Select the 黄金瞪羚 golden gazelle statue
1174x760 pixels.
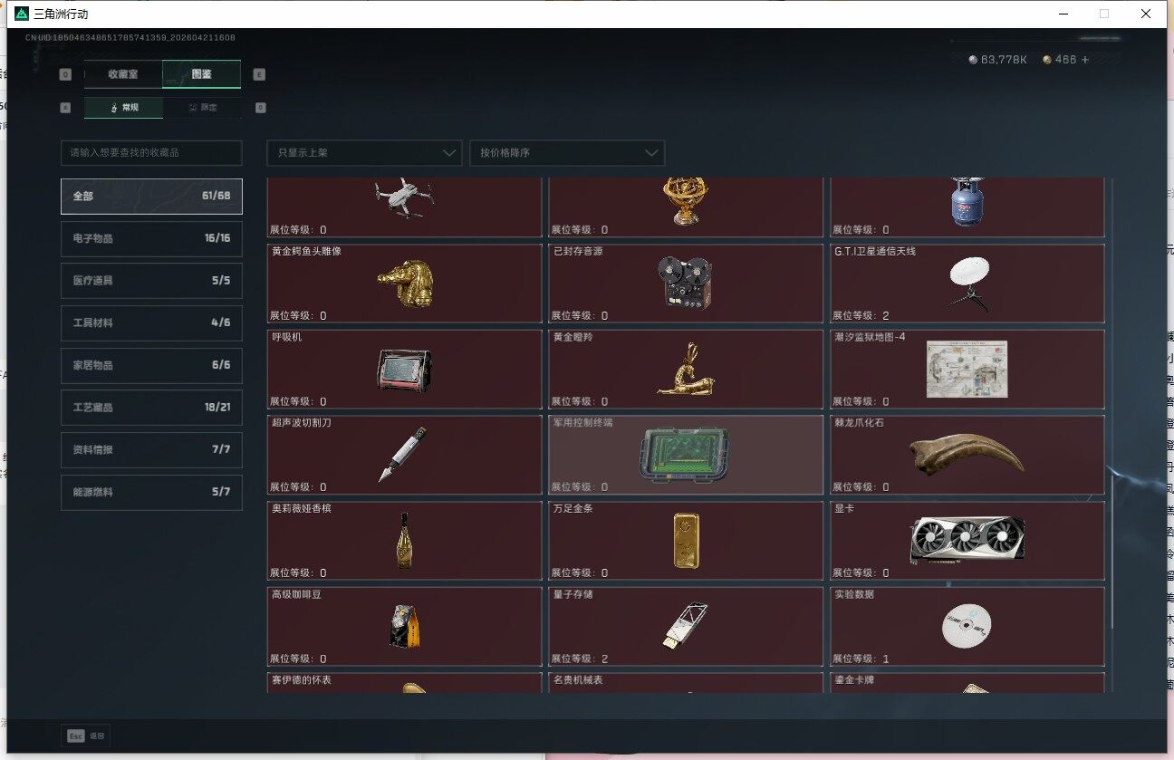tap(686, 370)
